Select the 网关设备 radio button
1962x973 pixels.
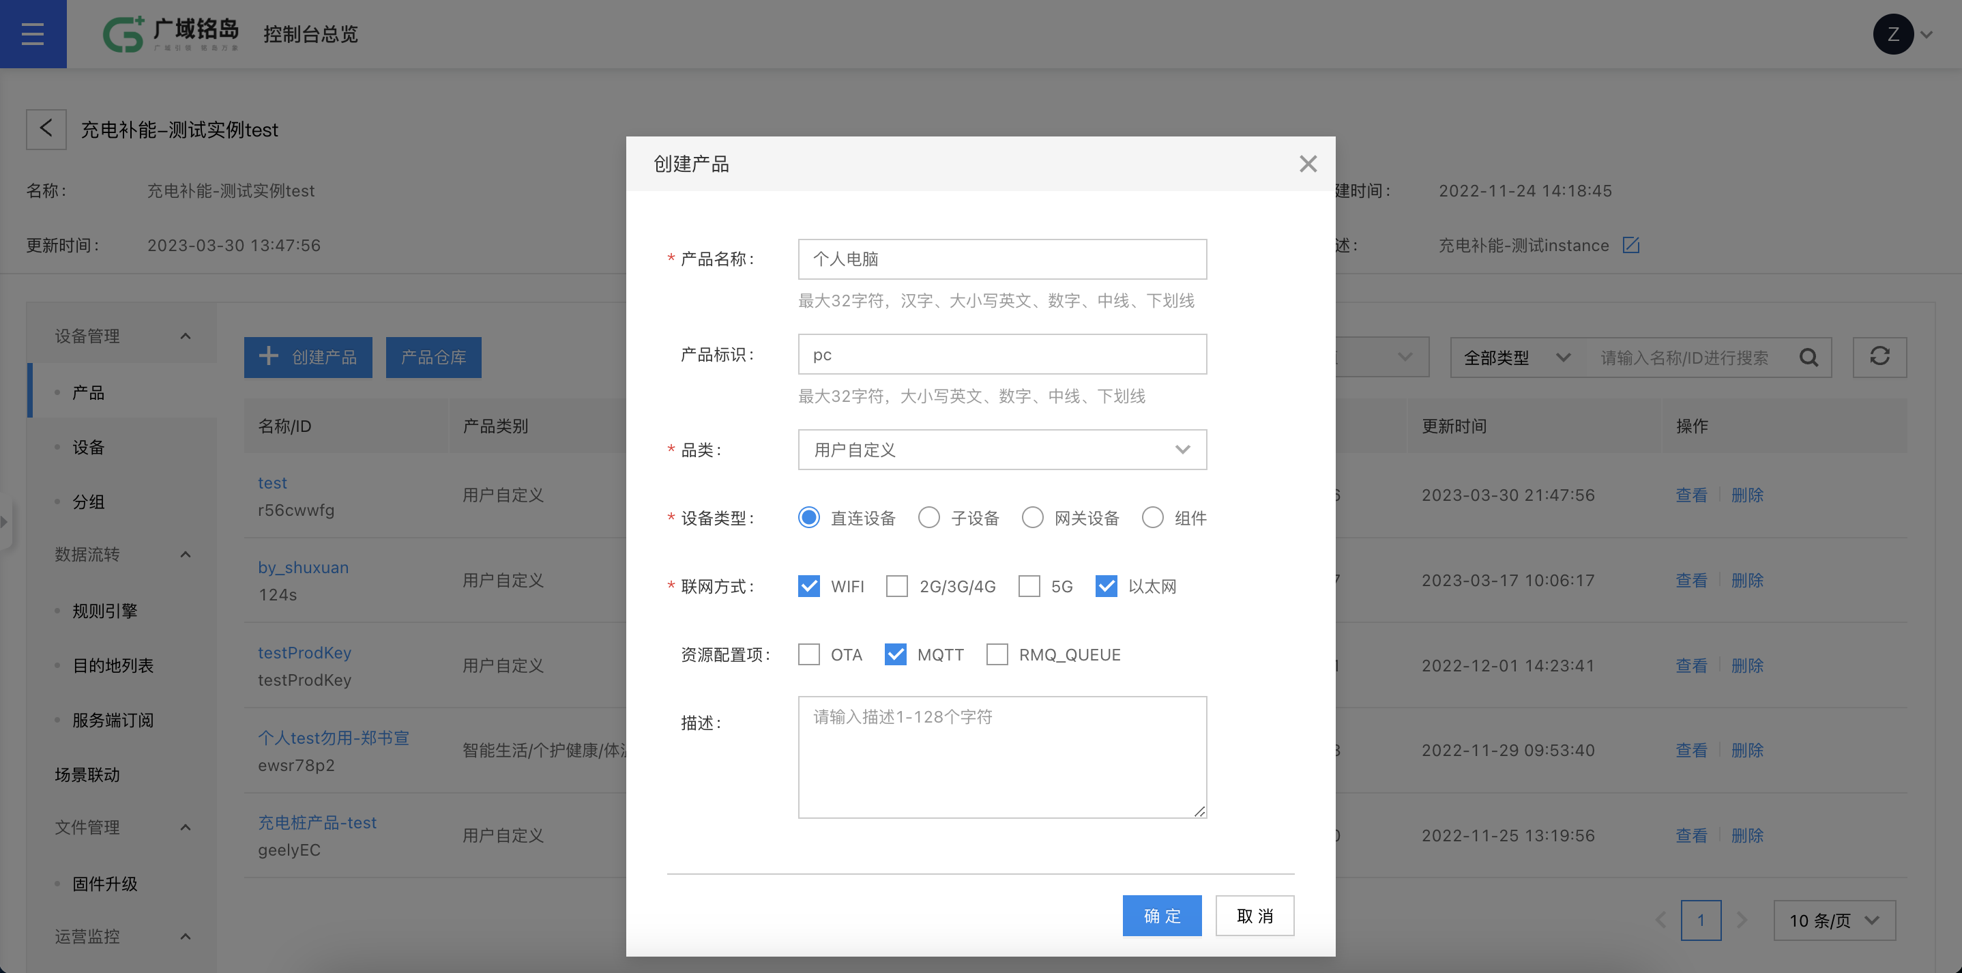click(x=1032, y=517)
